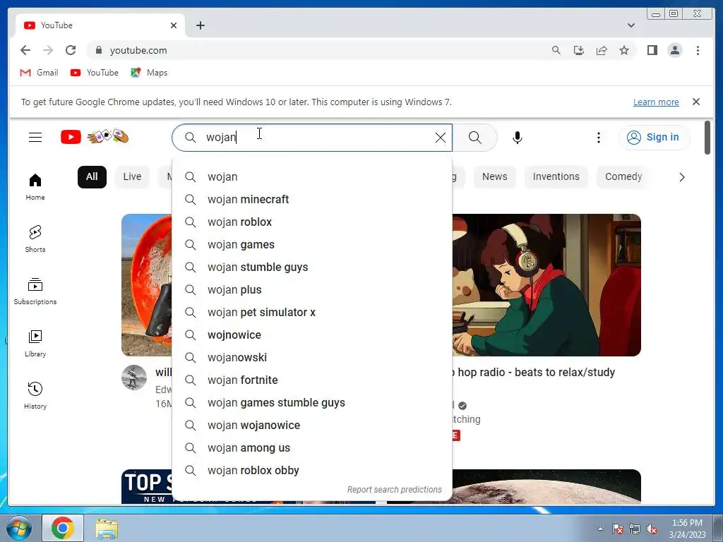Open the hamburger guide menu

(35, 138)
